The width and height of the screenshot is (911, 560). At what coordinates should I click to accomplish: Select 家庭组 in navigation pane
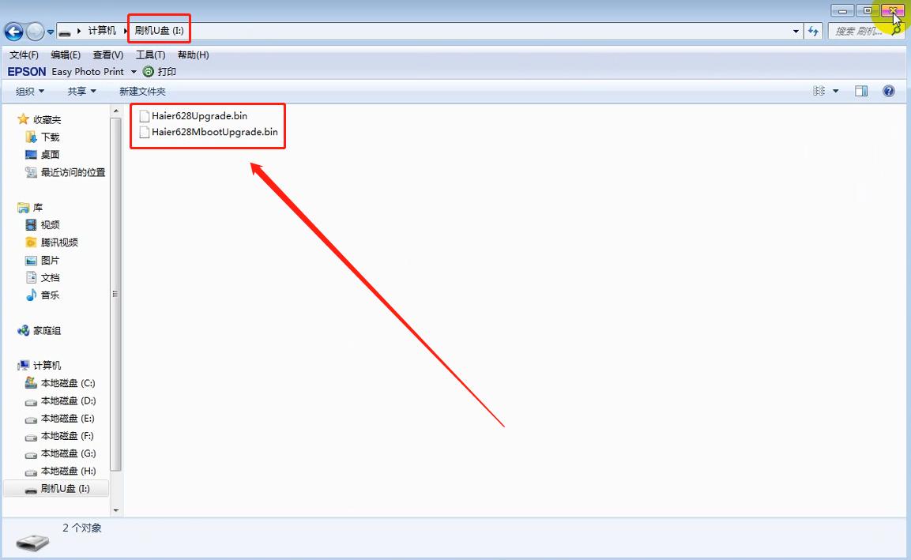click(47, 330)
